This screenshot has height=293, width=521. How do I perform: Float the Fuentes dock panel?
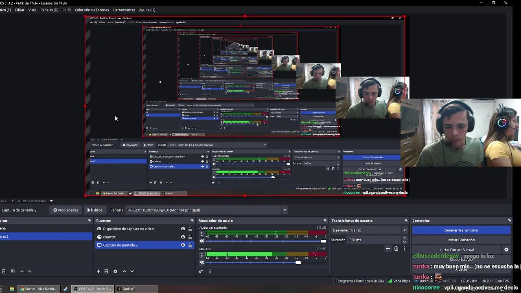tap(192, 221)
